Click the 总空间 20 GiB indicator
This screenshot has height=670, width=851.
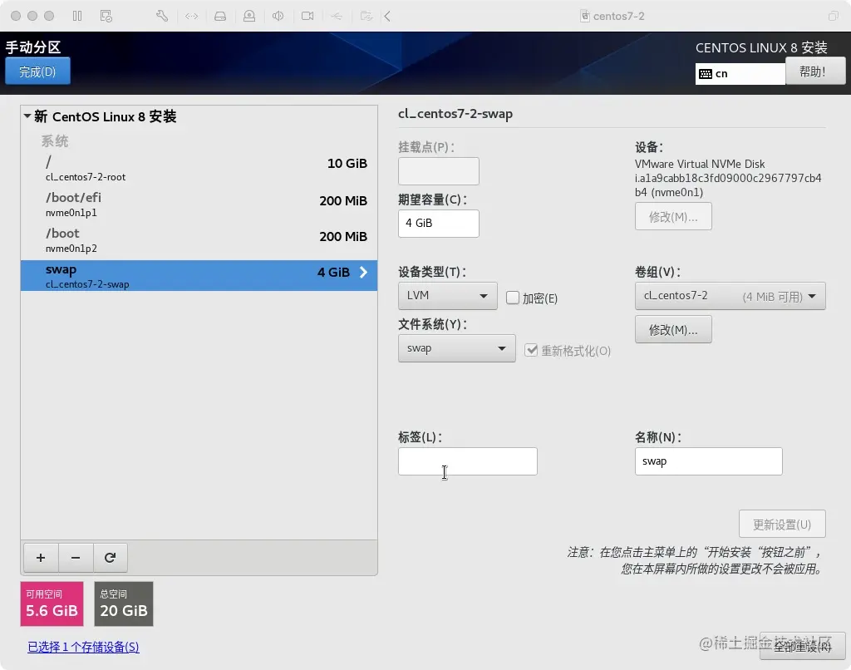(x=124, y=603)
